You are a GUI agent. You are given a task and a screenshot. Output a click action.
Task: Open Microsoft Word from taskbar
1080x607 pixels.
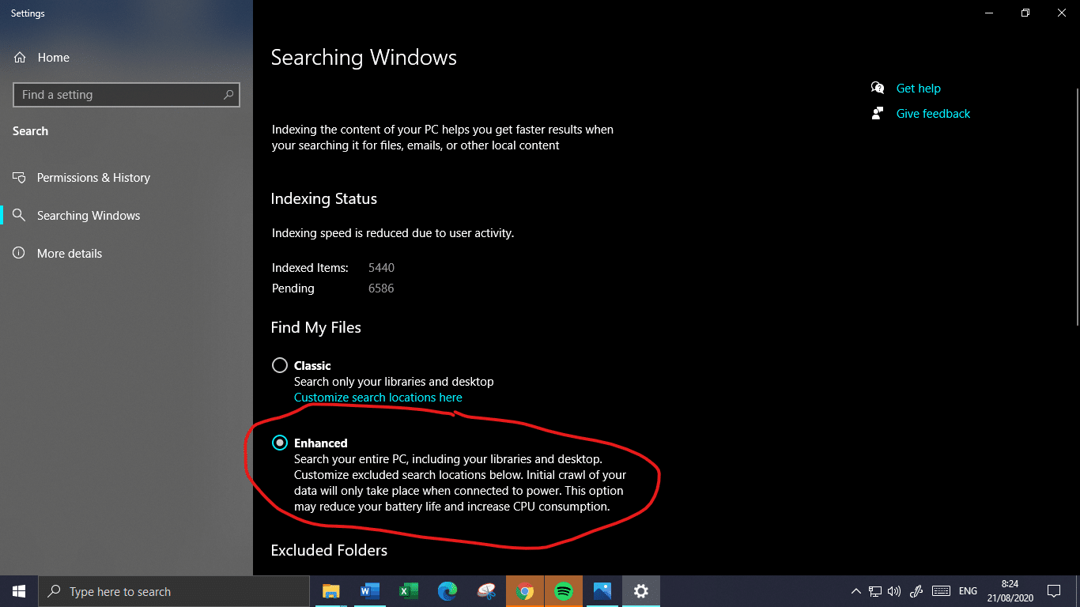click(369, 591)
